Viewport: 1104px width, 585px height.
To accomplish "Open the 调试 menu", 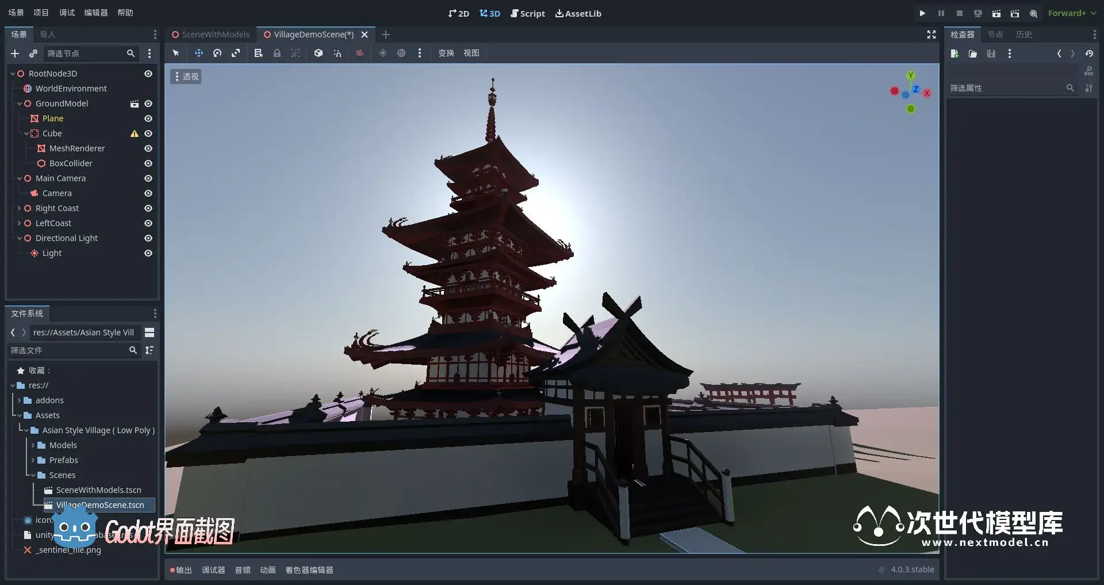I will click(x=67, y=13).
